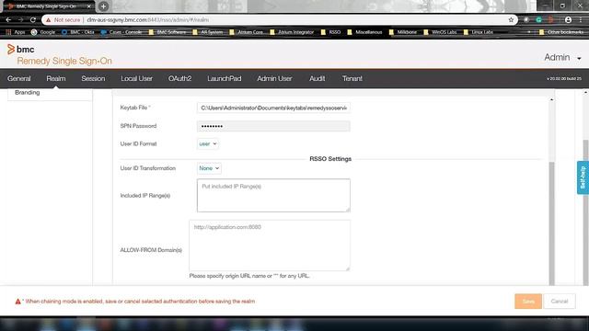Open the Google bookmark
589x331 pixels.
tap(43, 32)
